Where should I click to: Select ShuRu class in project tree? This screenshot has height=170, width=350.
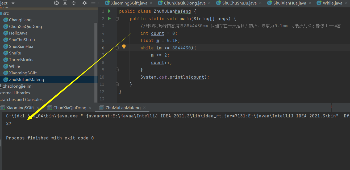15,53
